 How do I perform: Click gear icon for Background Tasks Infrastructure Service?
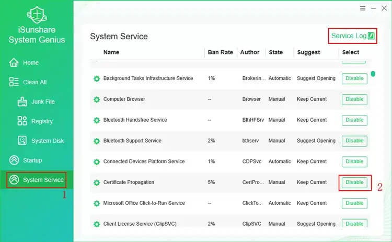click(97, 78)
